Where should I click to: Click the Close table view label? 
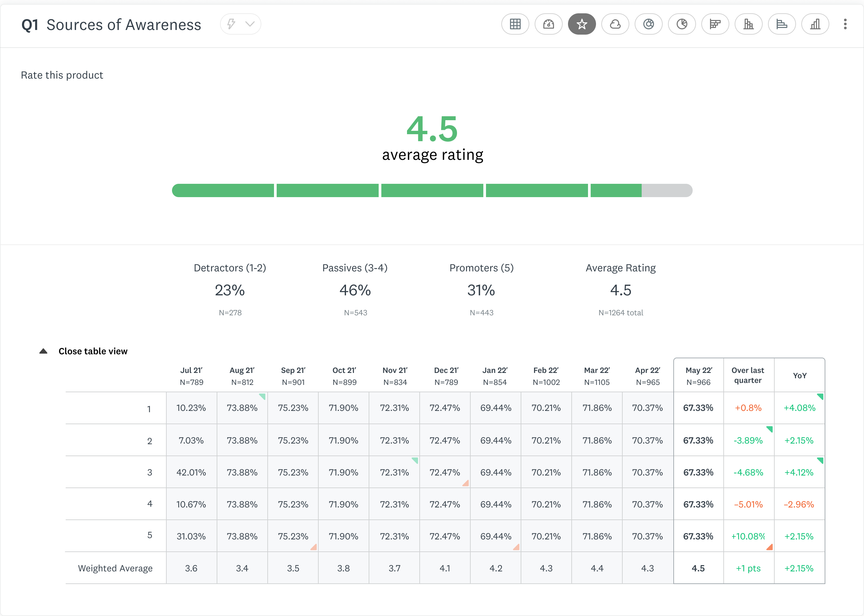pyautogui.click(x=93, y=351)
